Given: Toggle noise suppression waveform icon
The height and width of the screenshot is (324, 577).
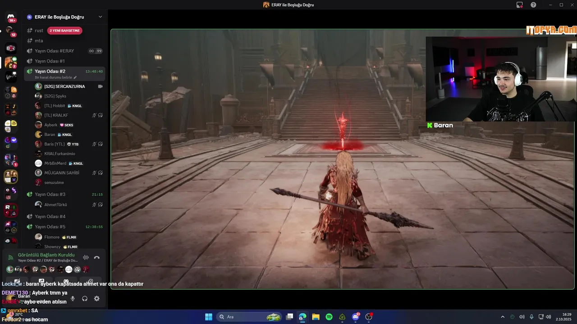Looking at the screenshot, I should (x=86, y=258).
